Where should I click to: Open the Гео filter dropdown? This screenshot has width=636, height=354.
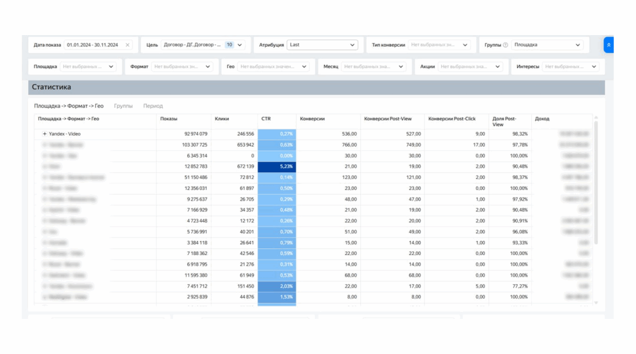click(273, 67)
